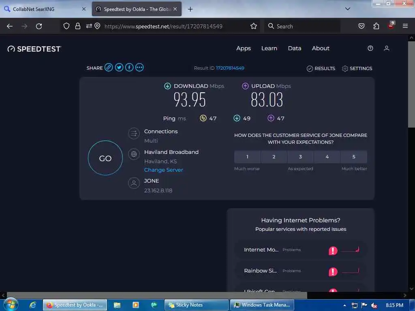This screenshot has width=415, height=311.
Task: Start test with GO button
Action: tap(105, 158)
